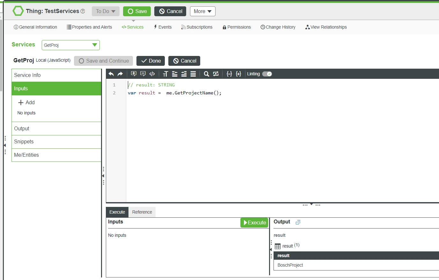This screenshot has width=439, height=280.
Task: Select the Execute tab
Action: point(117,212)
